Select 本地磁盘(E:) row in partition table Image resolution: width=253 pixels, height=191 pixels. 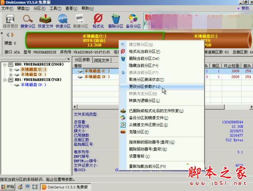click(x=97, y=77)
